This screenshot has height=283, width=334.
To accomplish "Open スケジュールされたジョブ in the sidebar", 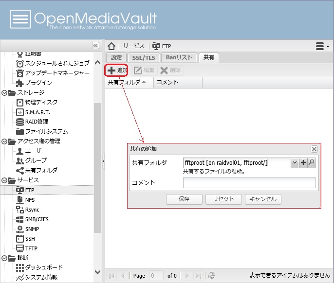I will pos(53,63).
